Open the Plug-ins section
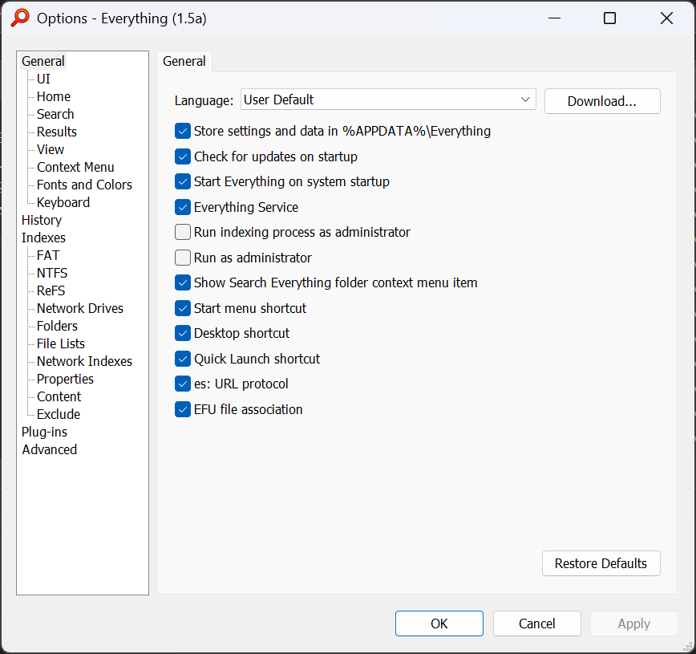 pos(45,432)
